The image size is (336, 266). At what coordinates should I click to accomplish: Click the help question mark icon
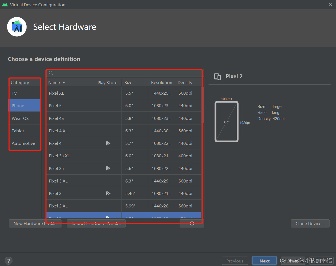click(8, 261)
